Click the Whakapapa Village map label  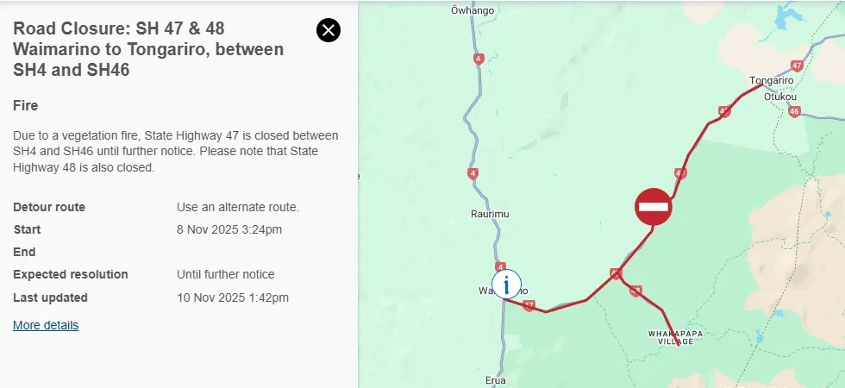(x=671, y=336)
